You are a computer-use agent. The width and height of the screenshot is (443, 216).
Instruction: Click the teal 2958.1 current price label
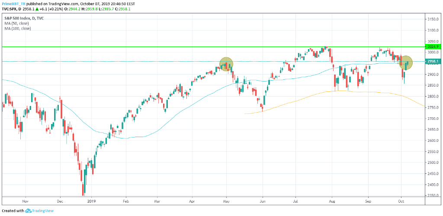click(433, 62)
